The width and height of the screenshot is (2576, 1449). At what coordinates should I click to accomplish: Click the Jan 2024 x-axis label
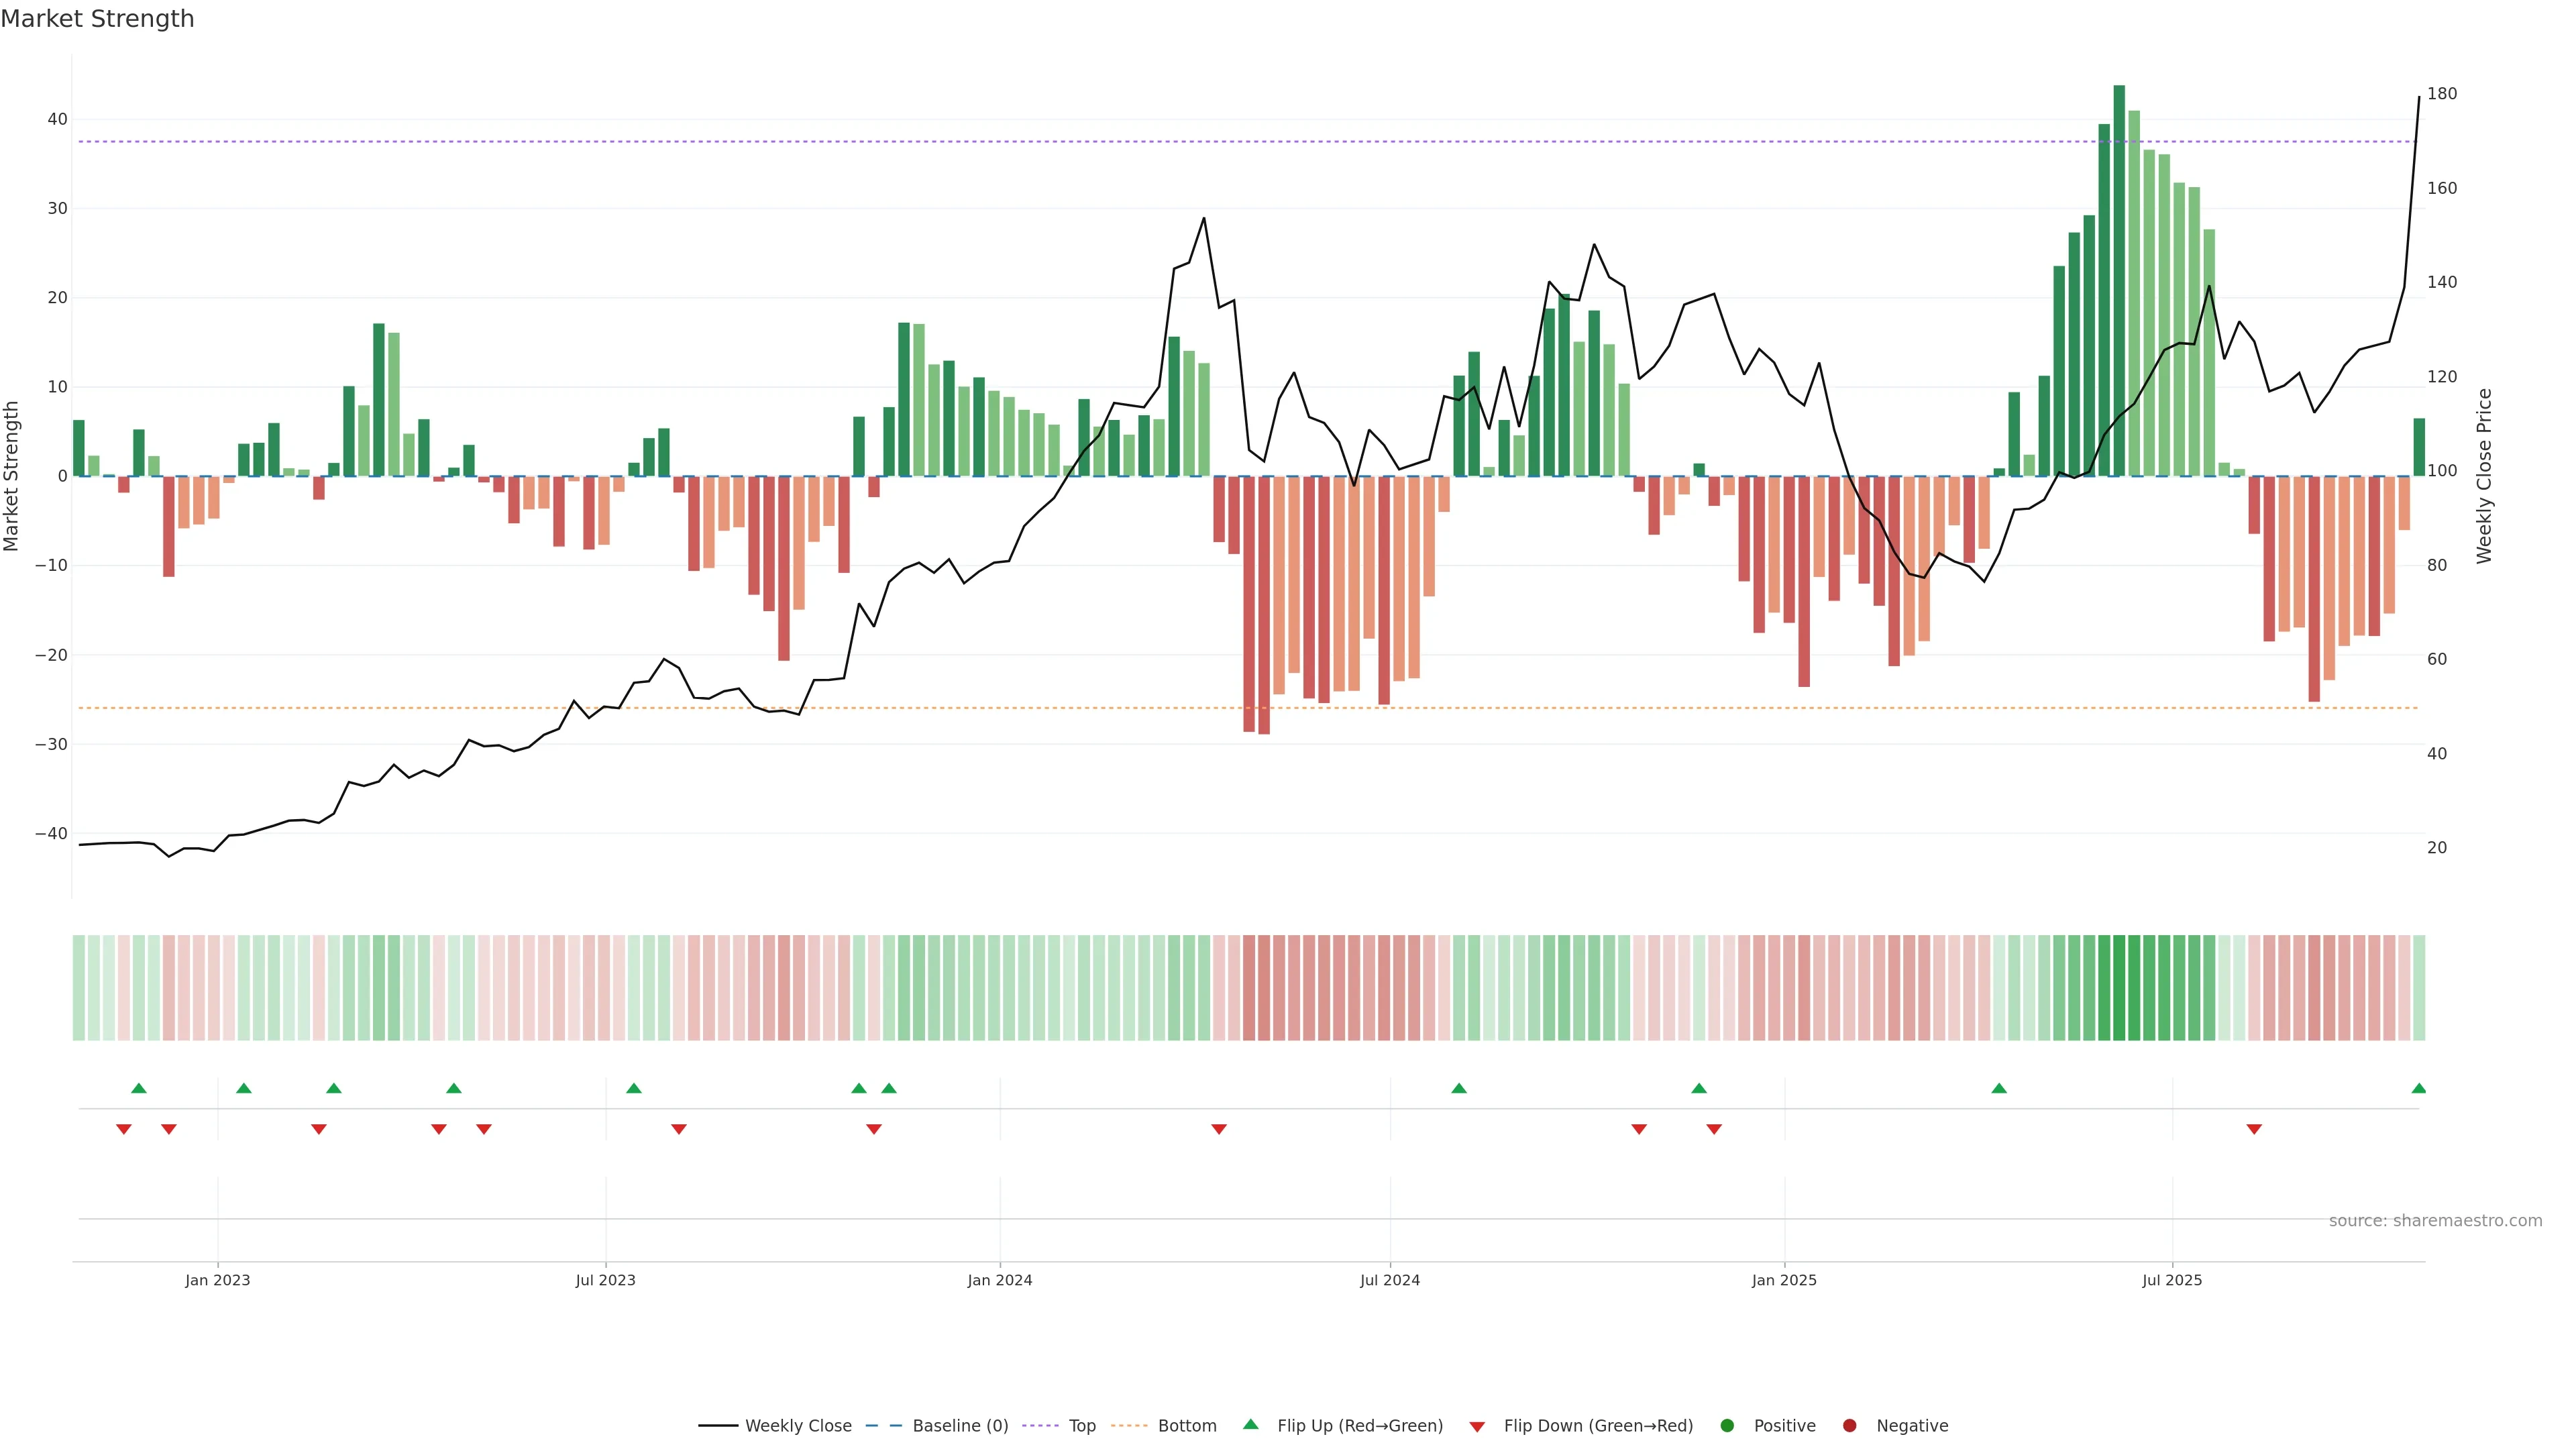[999, 1280]
